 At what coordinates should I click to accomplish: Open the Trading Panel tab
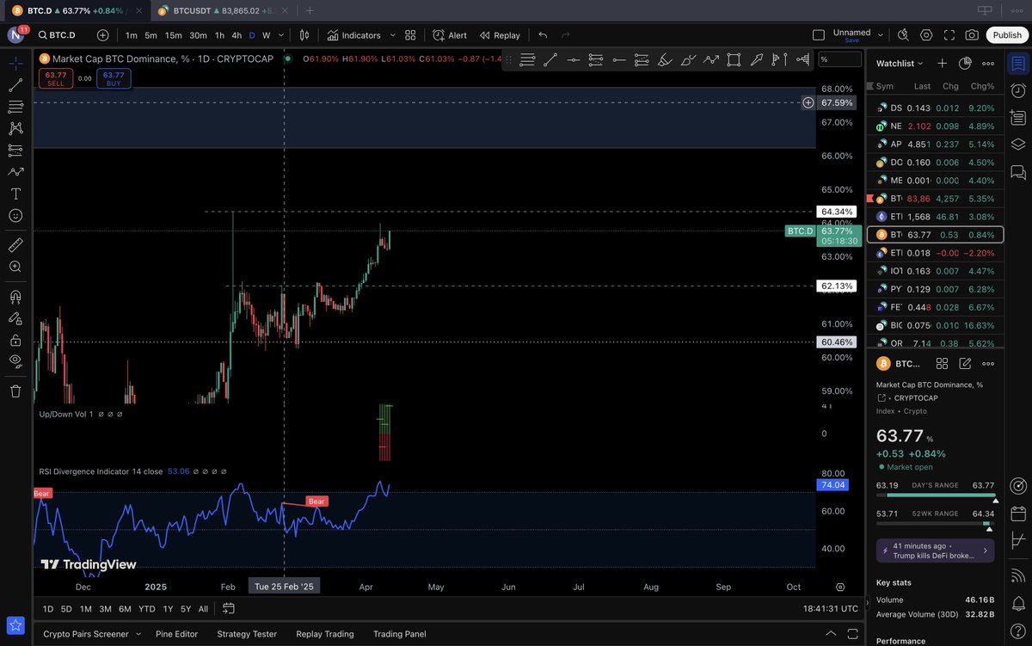coord(400,634)
